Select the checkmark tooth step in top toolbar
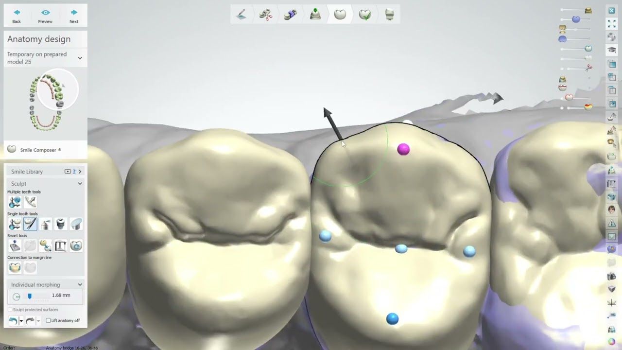 pos(365,15)
